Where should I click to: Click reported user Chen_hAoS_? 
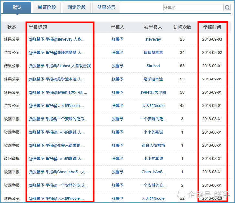click(x=153, y=172)
